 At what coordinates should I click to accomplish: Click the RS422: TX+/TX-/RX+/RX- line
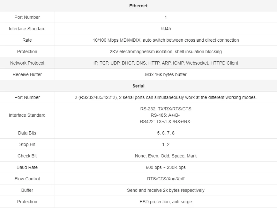(166, 121)
